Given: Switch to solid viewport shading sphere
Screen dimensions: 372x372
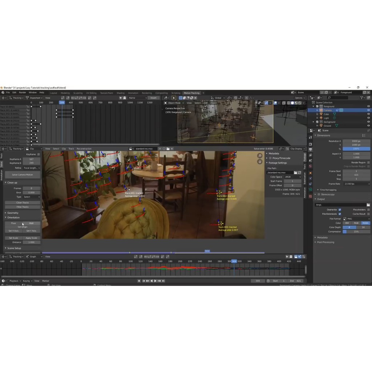Looking at the screenshot, I should [x=292, y=103].
